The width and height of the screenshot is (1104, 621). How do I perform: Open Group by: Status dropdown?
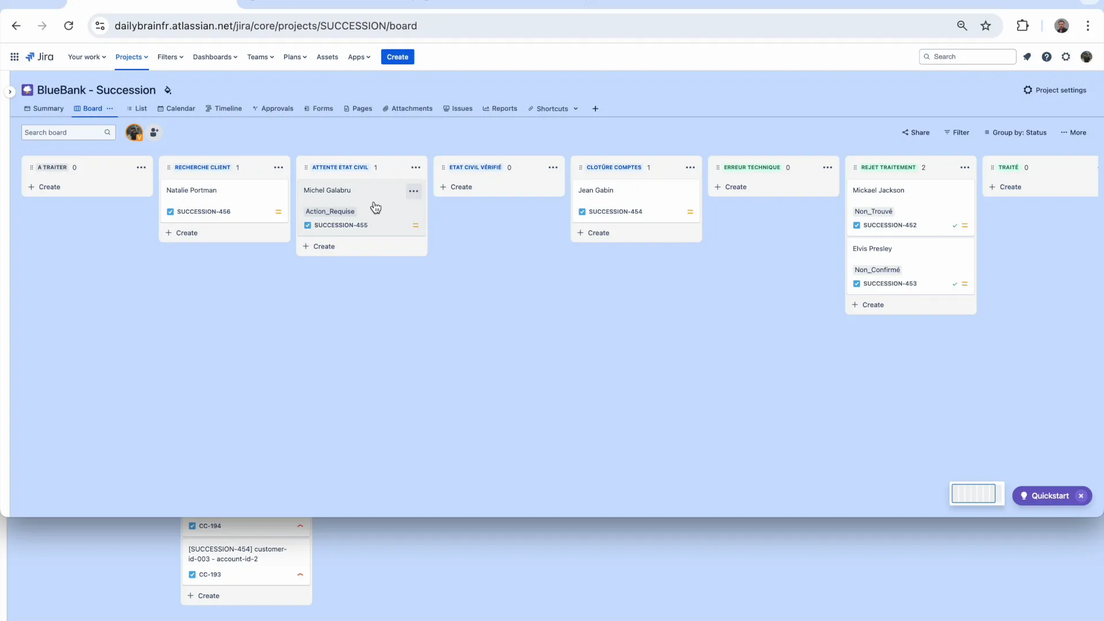pos(1015,133)
